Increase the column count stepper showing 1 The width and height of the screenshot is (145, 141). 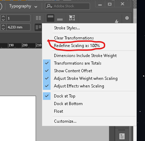[3, 17]
